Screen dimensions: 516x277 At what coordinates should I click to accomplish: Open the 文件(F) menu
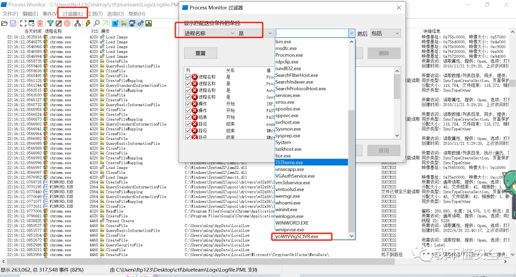11,14
